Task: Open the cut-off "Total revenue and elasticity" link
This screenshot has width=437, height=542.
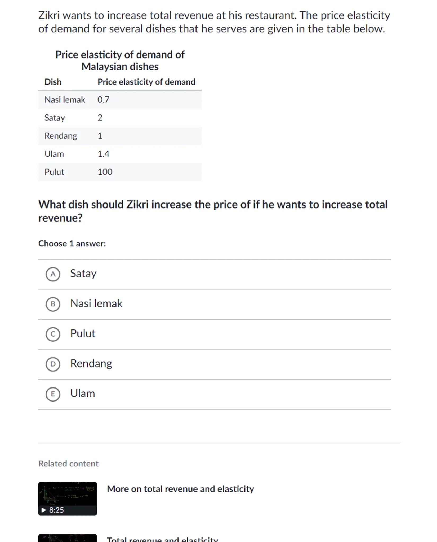Action: 162,539
